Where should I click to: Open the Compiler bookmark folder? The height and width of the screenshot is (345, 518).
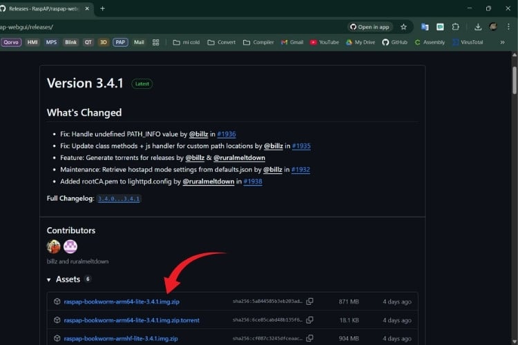pos(258,42)
